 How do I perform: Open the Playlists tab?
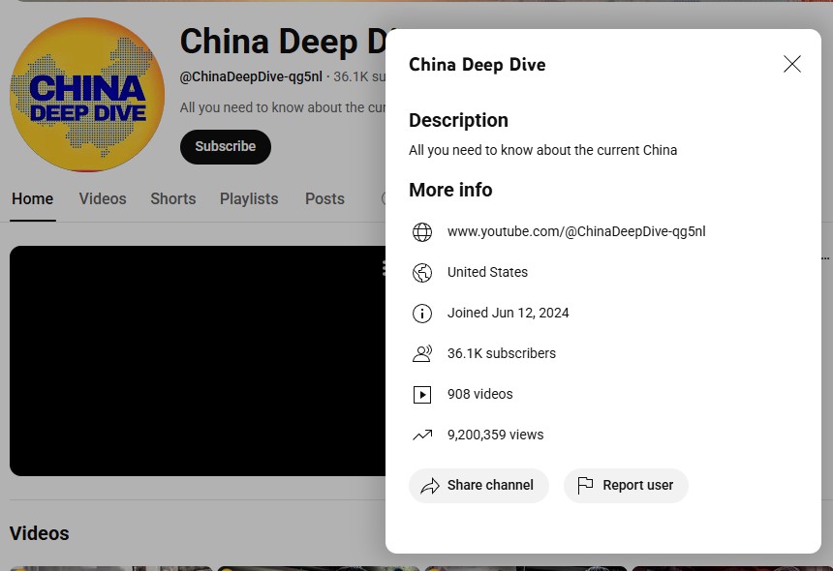pyautogui.click(x=249, y=199)
